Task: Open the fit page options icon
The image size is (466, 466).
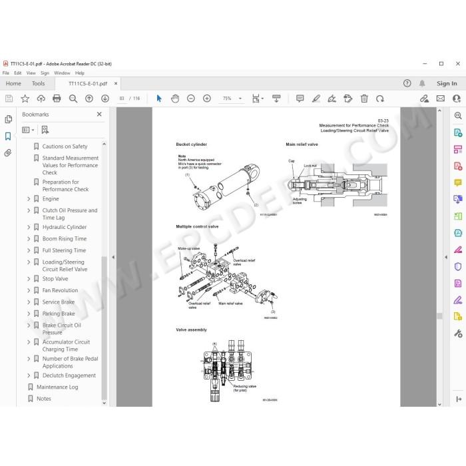Action: click(258, 99)
